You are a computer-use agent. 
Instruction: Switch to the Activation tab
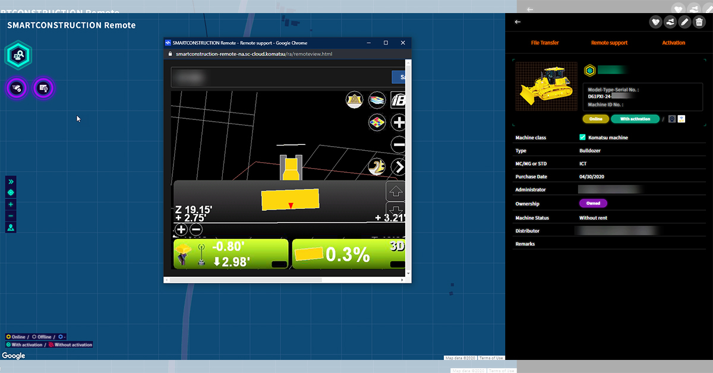673,43
